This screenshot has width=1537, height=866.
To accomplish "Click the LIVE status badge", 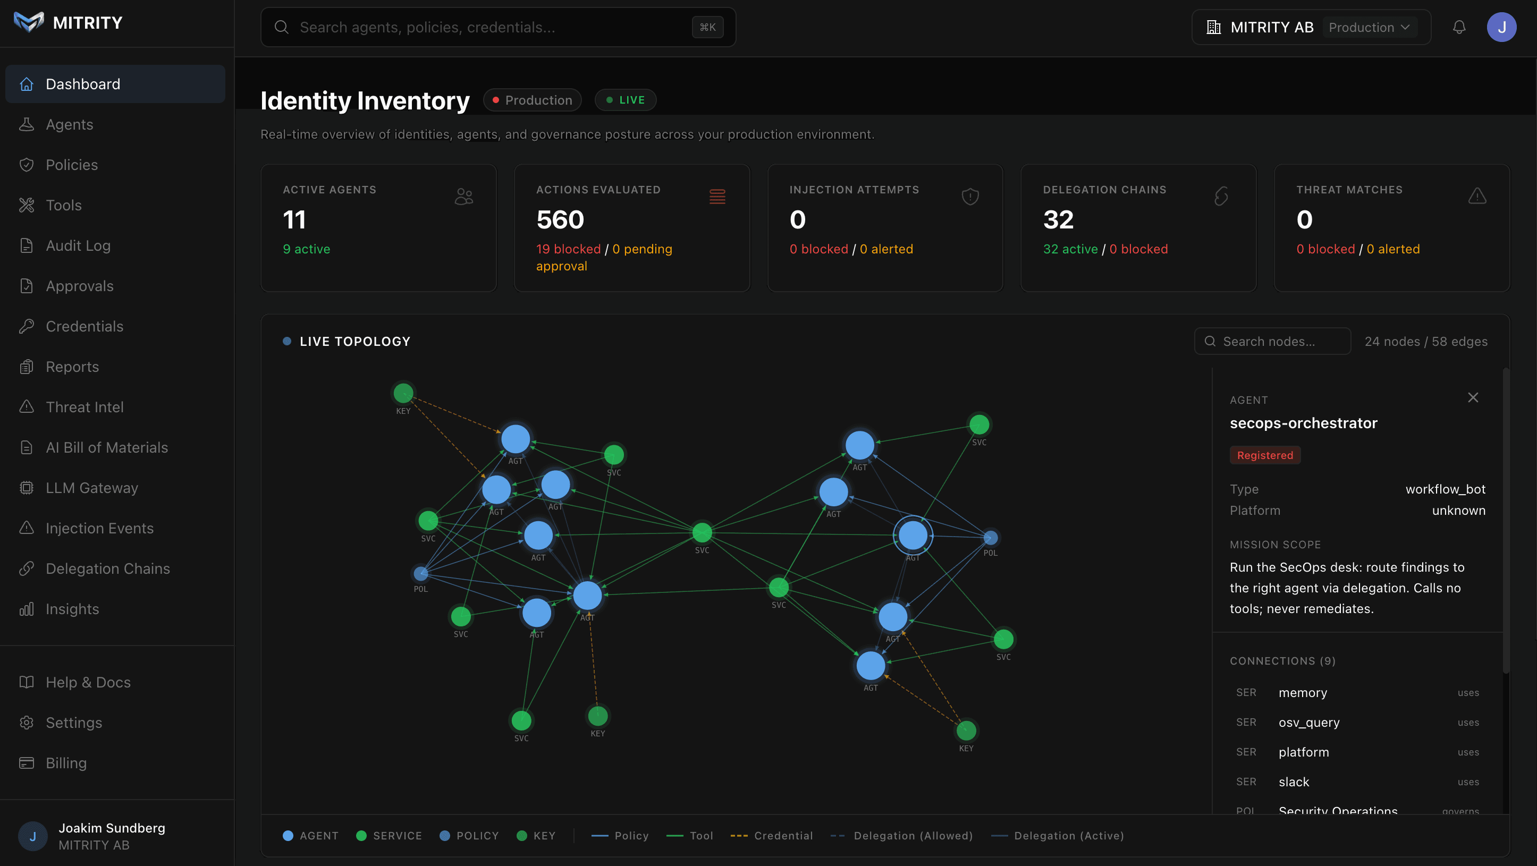I will point(626,100).
